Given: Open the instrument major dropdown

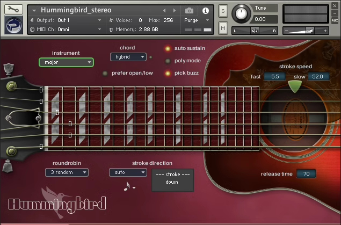Looking at the screenshot, I should [66, 62].
